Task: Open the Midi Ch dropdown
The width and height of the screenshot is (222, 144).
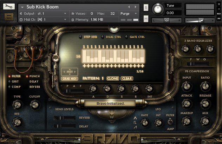Action: point(43,20)
